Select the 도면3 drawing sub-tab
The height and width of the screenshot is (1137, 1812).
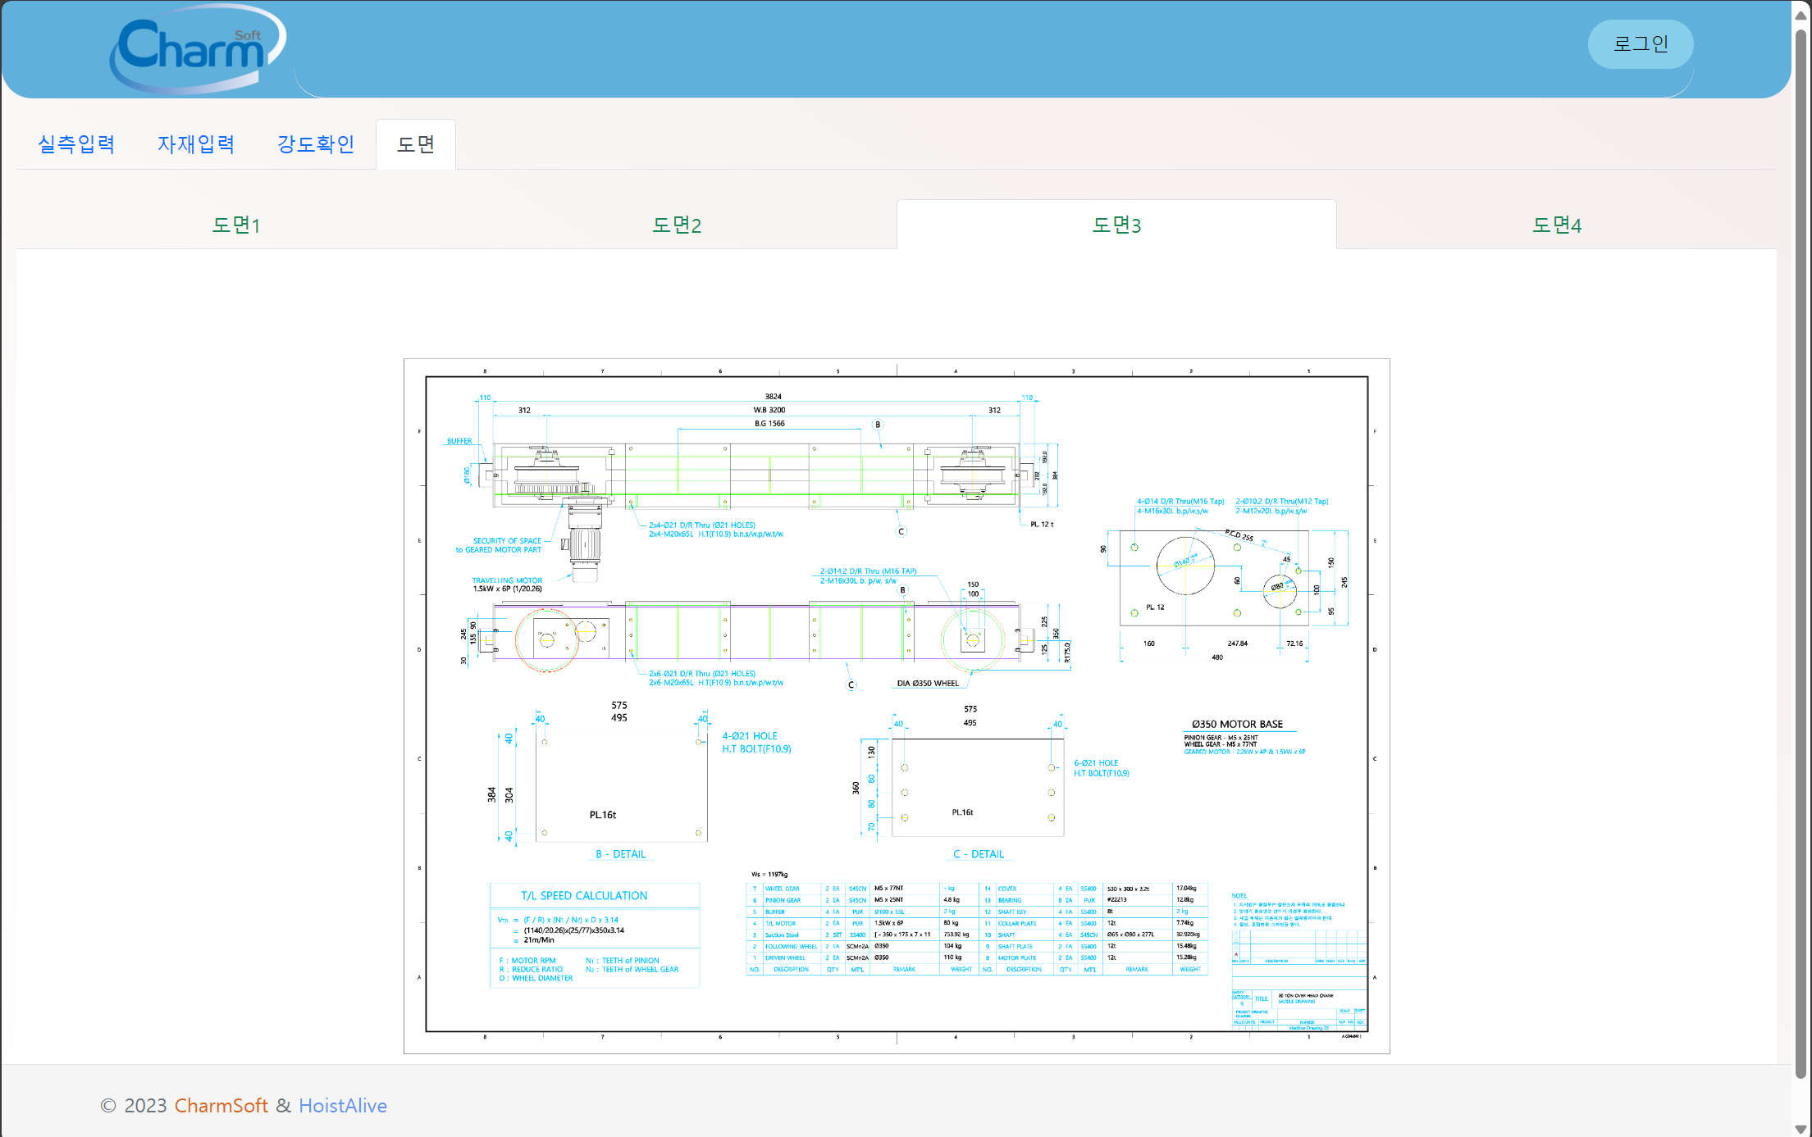click(1116, 225)
